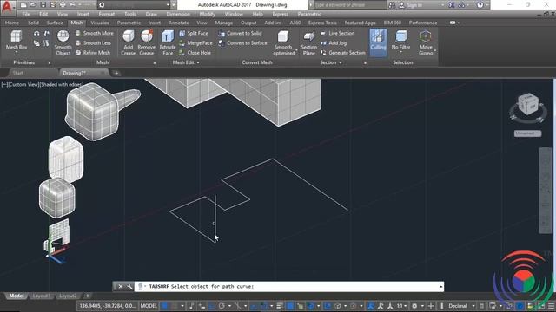Click Convert to Surface
The height and width of the screenshot is (312, 556).
(243, 42)
